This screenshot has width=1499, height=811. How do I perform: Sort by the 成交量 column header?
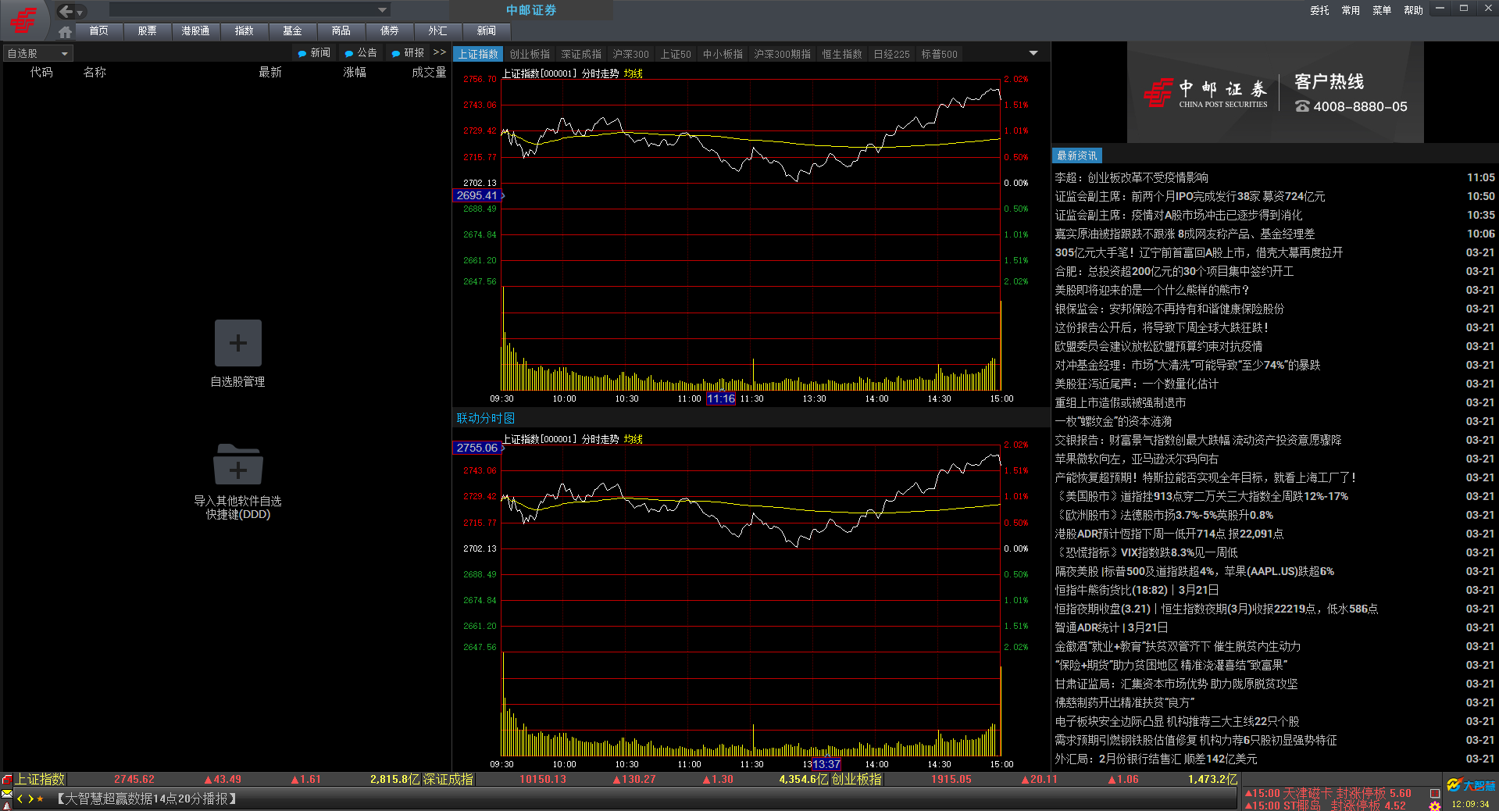pos(429,72)
